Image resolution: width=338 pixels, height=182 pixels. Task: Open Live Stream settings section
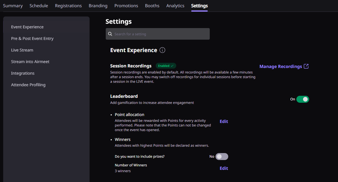click(22, 50)
